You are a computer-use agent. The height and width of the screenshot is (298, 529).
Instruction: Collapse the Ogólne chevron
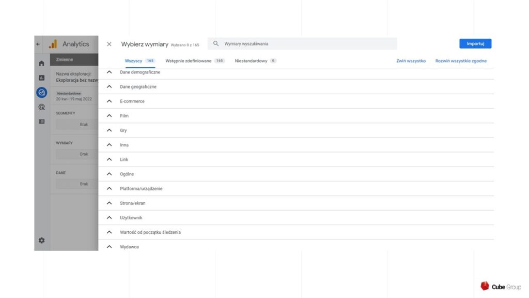(x=109, y=174)
